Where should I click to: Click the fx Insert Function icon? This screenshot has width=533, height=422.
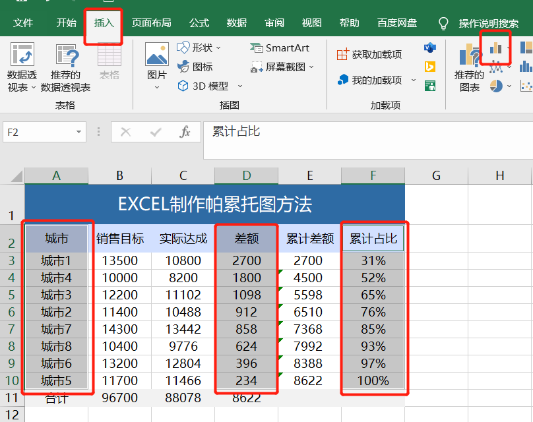coord(185,132)
